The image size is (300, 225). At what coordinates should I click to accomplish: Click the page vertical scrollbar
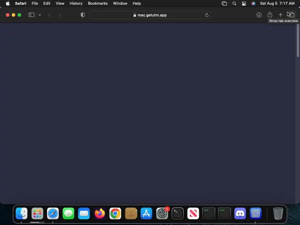point(298,40)
